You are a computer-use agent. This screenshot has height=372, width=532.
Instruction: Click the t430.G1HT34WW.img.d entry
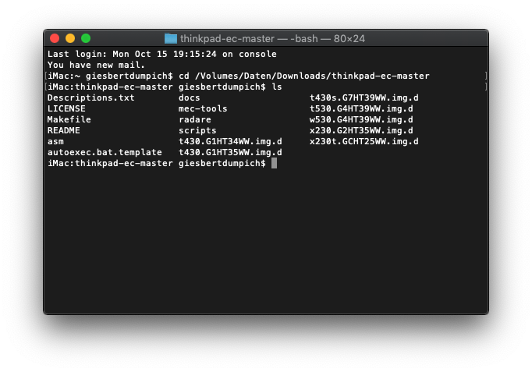[229, 141]
